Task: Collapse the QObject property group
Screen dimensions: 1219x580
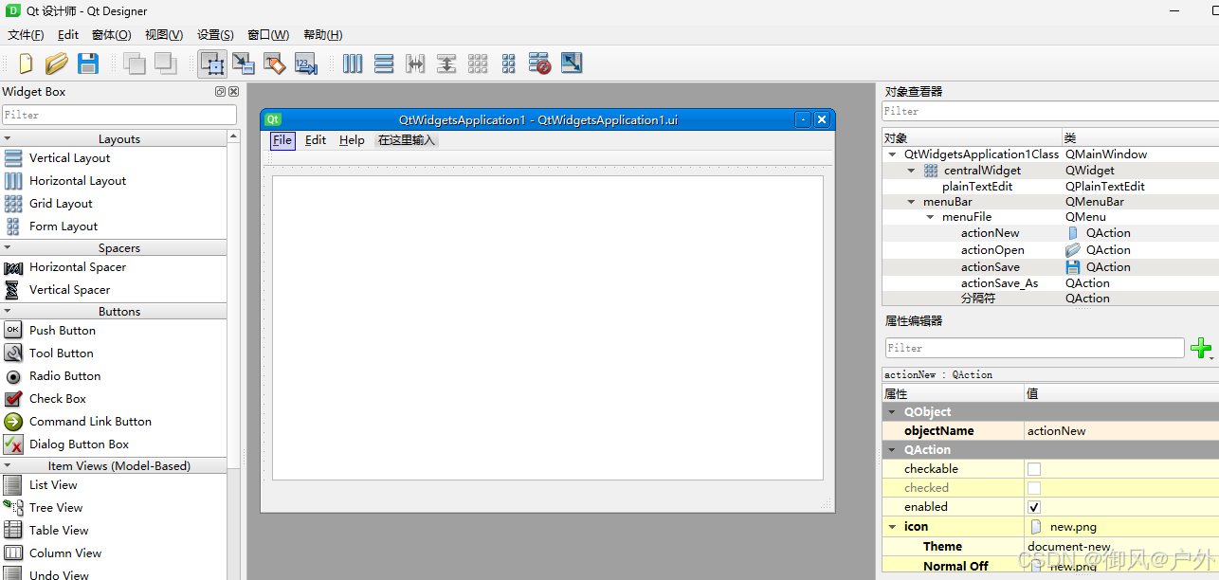Action: 892,412
